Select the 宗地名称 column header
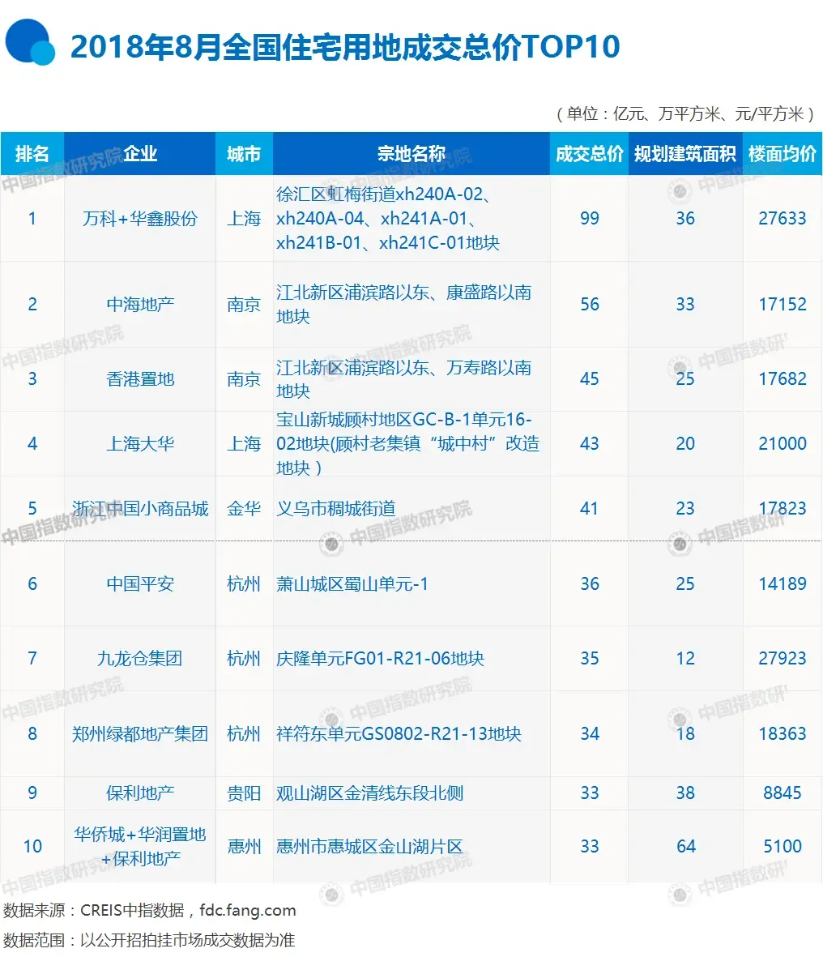This screenshot has width=823, height=957. click(411, 154)
